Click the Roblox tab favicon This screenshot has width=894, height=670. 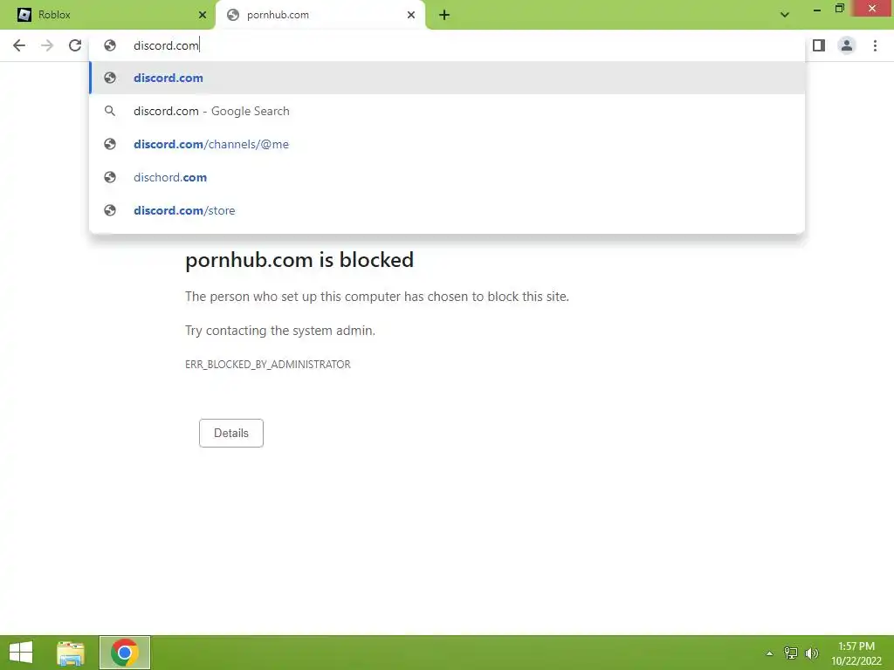click(x=24, y=15)
